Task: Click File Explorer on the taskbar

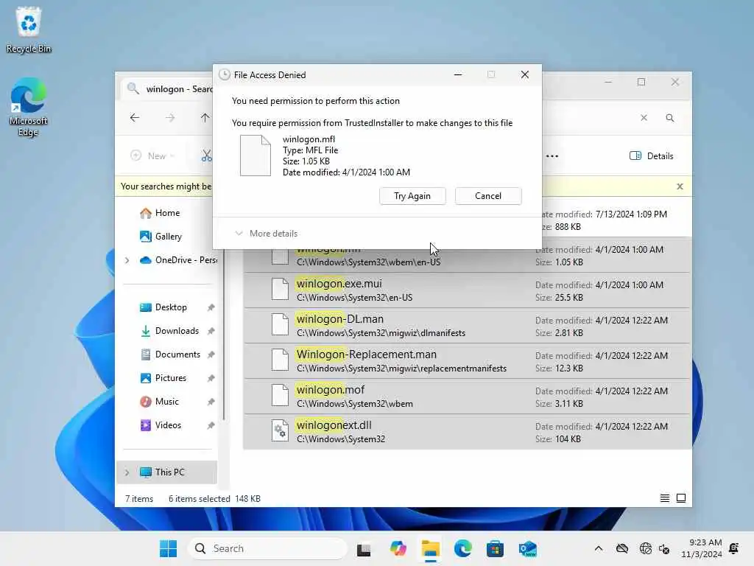Action: pyautogui.click(x=430, y=548)
